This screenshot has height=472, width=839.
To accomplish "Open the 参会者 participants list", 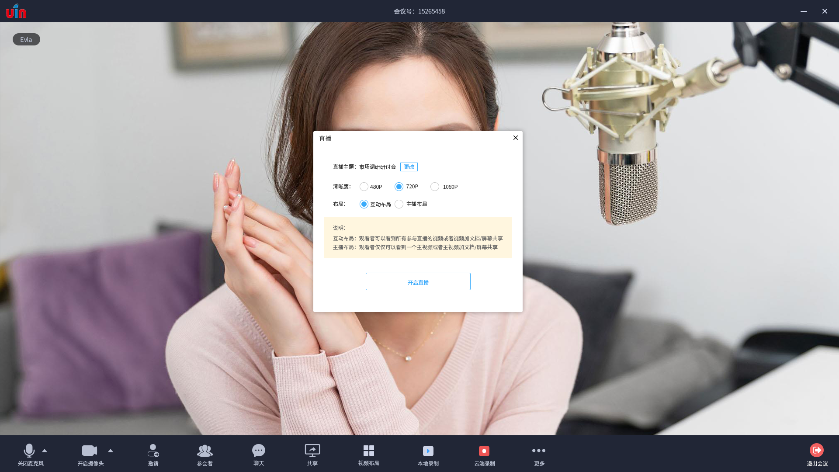I will (205, 451).
